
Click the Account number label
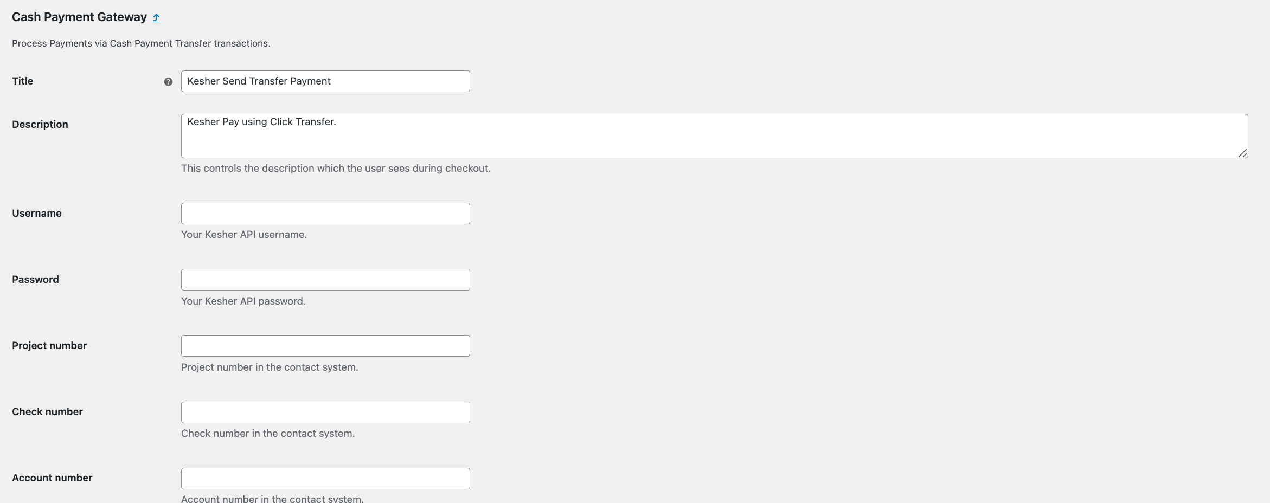[x=52, y=478]
